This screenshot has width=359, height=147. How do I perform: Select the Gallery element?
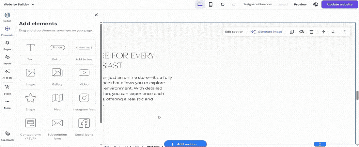[x=57, y=75]
